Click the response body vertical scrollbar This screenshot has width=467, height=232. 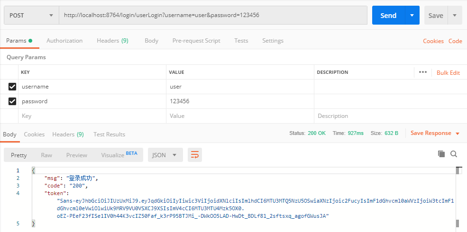click(458, 197)
